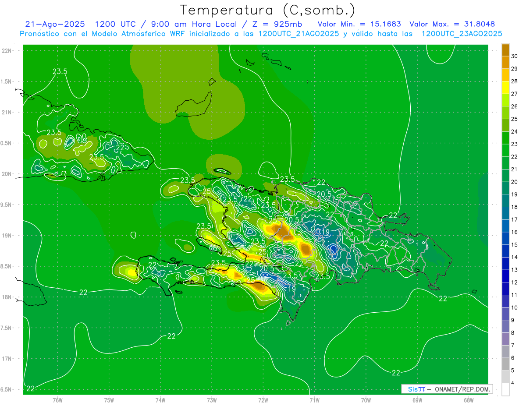Click the colorbar scale label '15'

tap(515, 244)
